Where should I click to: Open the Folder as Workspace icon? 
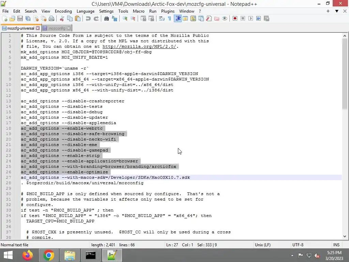click(217, 18)
